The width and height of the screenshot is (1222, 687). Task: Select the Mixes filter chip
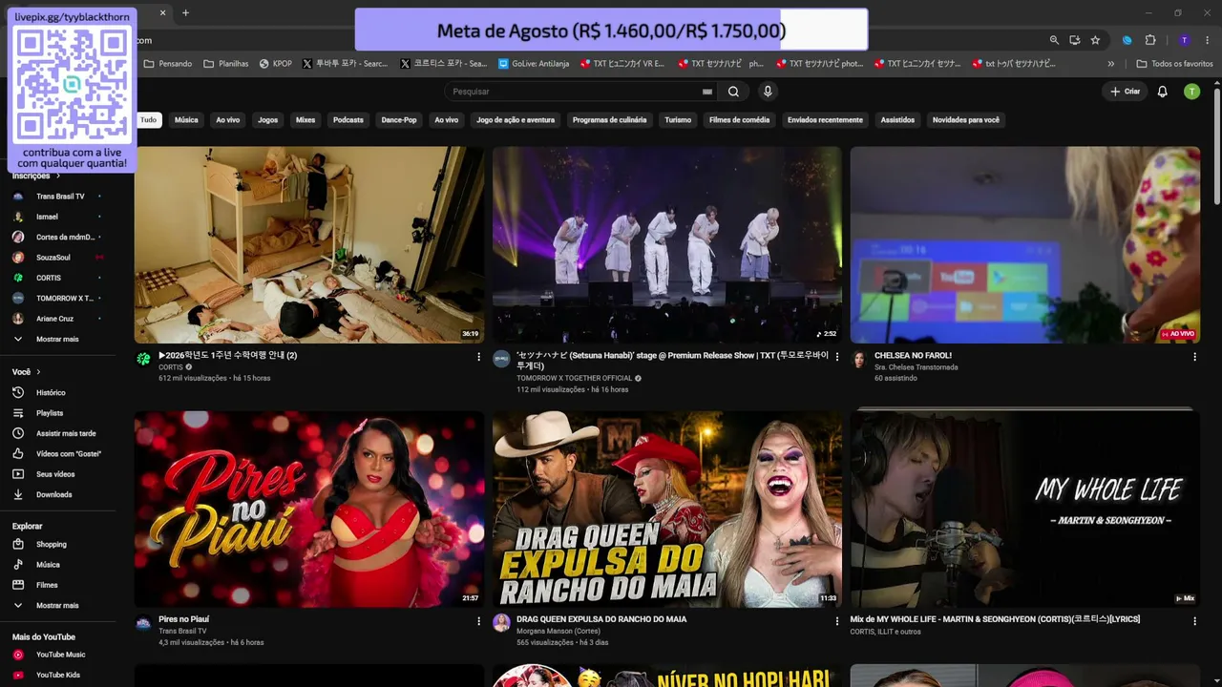coord(305,120)
